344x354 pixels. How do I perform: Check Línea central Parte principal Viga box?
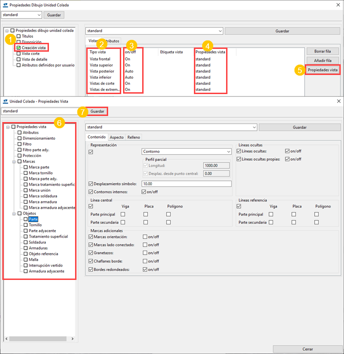coord(123,214)
